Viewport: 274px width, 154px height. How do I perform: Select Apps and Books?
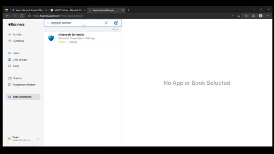tap(23, 97)
